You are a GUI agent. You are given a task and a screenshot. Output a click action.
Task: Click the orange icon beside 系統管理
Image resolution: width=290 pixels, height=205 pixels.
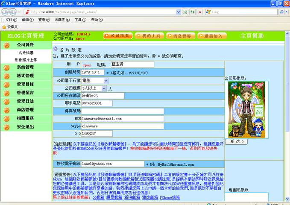tap(6, 67)
